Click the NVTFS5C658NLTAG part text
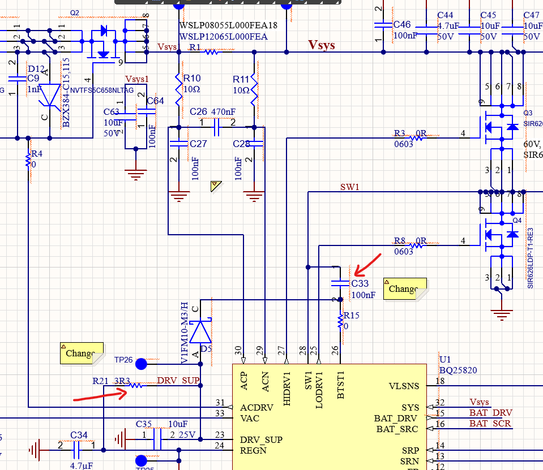The image size is (543, 470). (102, 90)
